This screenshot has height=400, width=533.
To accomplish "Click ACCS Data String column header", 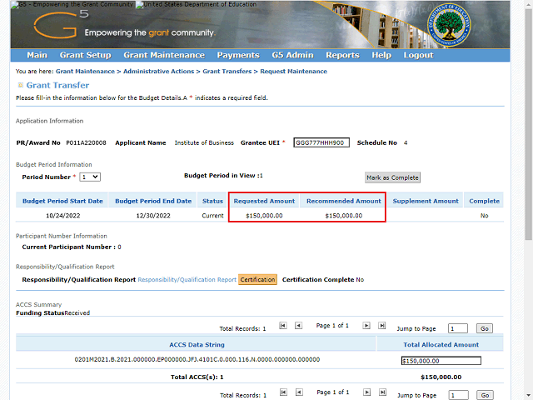I will pyautogui.click(x=197, y=344).
